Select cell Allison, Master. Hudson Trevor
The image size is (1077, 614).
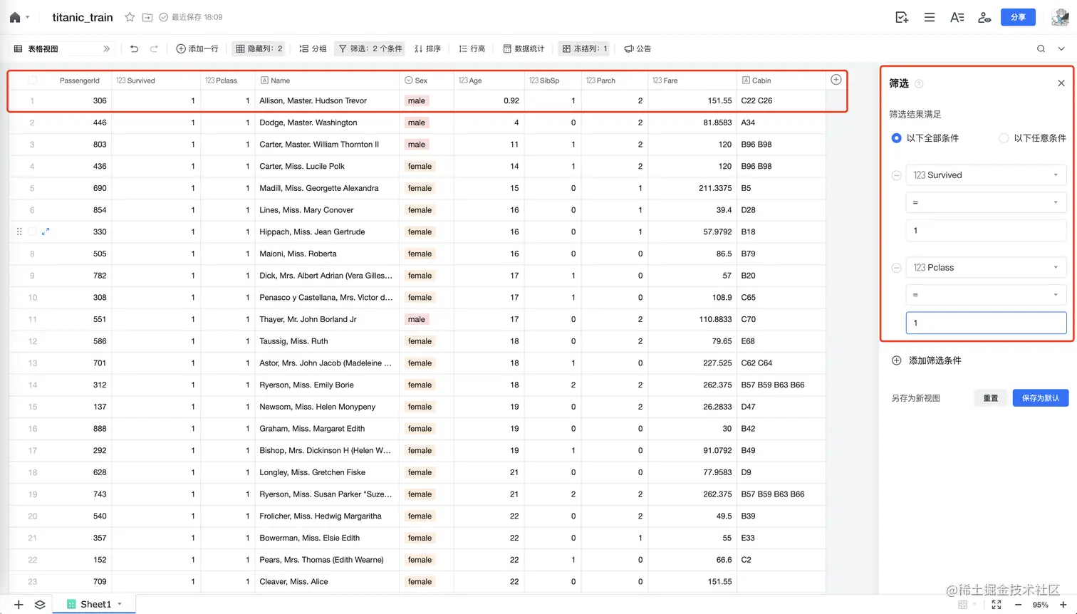pyautogui.click(x=327, y=100)
